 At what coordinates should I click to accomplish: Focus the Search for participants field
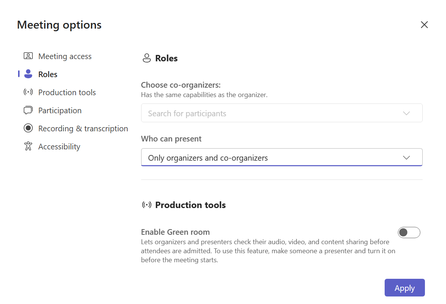click(x=263, y=113)
